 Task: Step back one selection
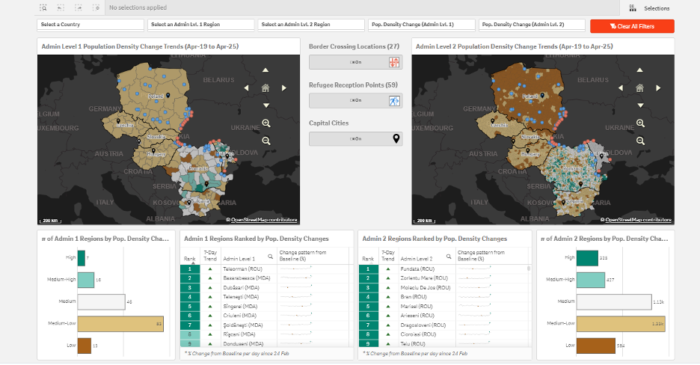pyautogui.click(x=61, y=7)
